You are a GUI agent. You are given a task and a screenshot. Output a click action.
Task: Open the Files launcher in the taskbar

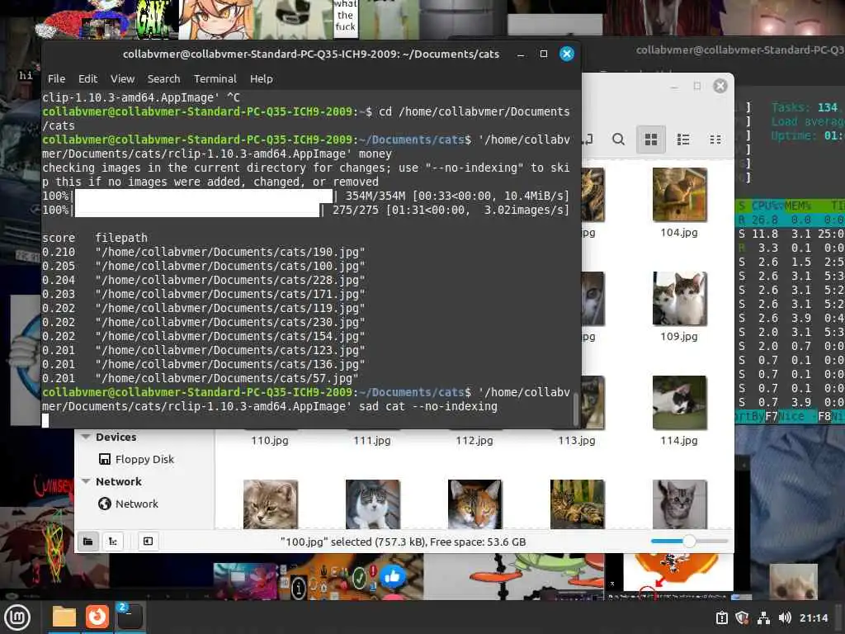(64, 617)
